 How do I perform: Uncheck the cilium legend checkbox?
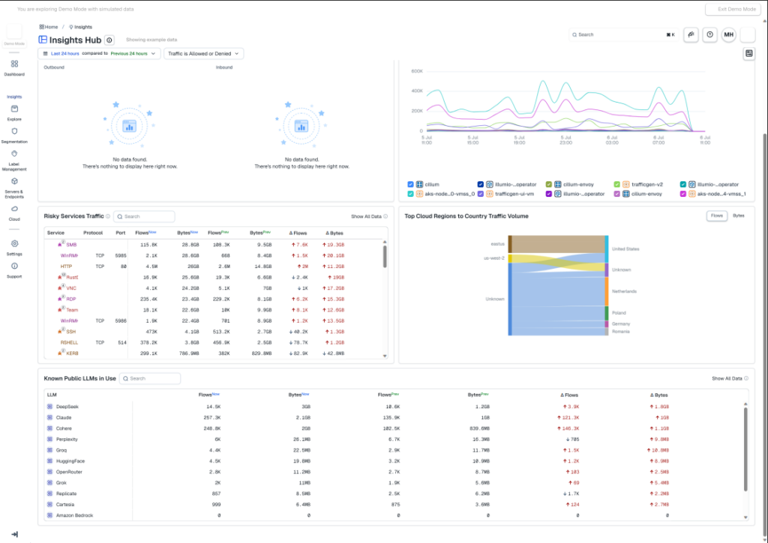tap(410, 184)
